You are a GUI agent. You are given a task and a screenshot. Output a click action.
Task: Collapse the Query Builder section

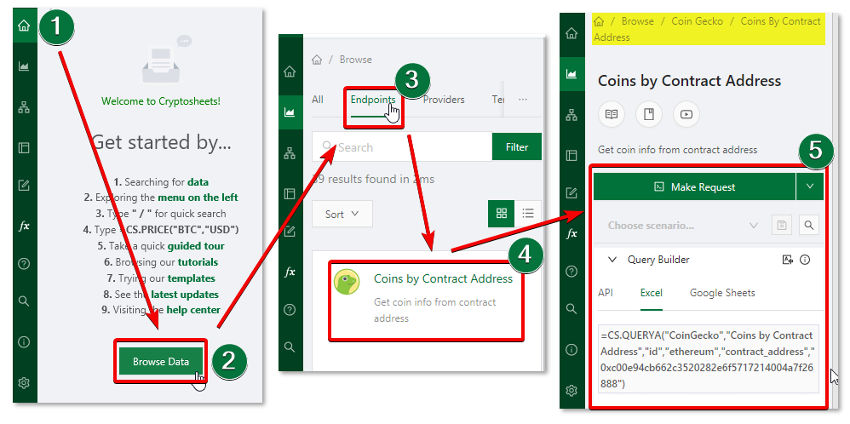612,260
